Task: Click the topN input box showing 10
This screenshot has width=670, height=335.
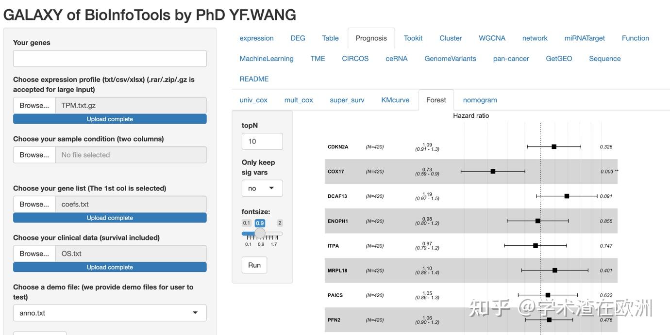Action: coord(262,141)
